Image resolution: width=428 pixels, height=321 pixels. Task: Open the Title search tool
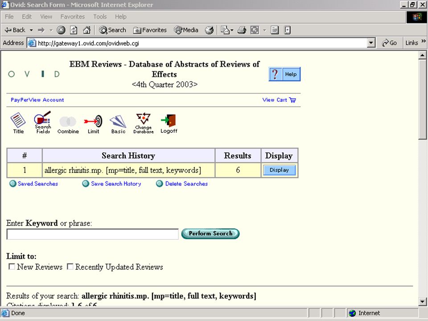(18, 123)
